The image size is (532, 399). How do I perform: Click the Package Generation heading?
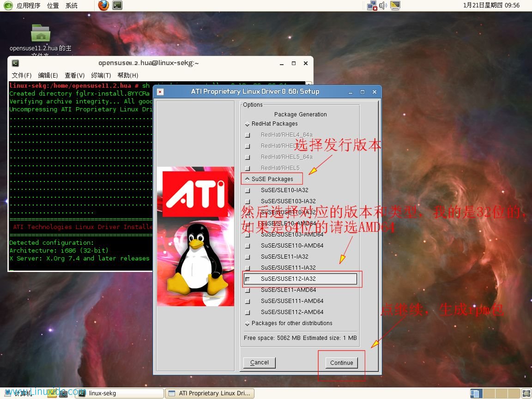tap(300, 115)
